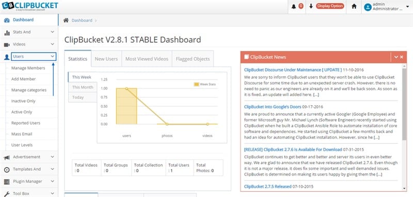The image size is (413, 197).
Task: Collapse the ClipBucket News panel
Action: pyautogui.click(x=396, y=57)
